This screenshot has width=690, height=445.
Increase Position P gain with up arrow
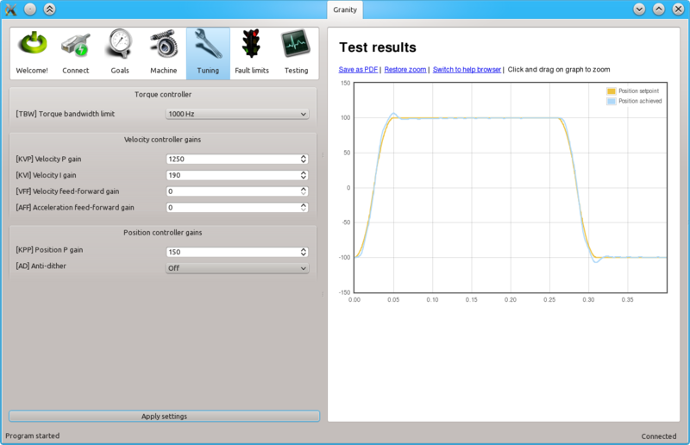coord(304,249)
